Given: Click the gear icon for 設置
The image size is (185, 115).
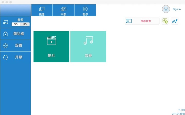Looking at the screenshot, I should 5,46.
